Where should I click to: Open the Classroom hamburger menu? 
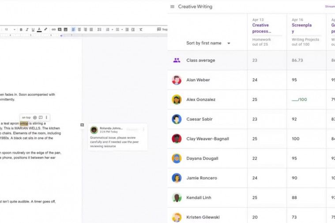(x=172, y=7)
